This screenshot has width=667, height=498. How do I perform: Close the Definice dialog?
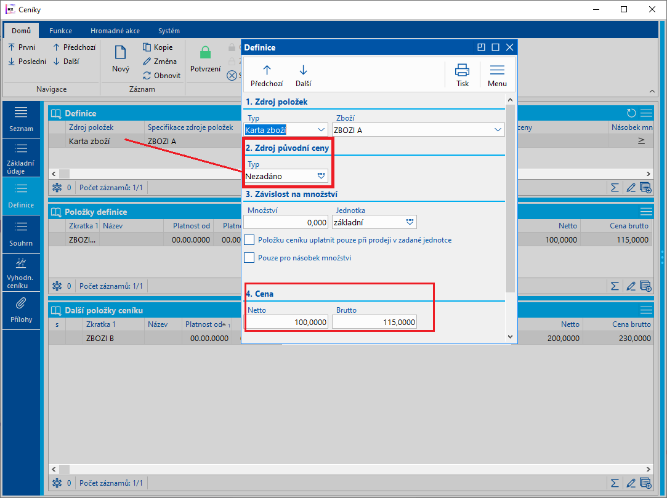pos(509,47)
